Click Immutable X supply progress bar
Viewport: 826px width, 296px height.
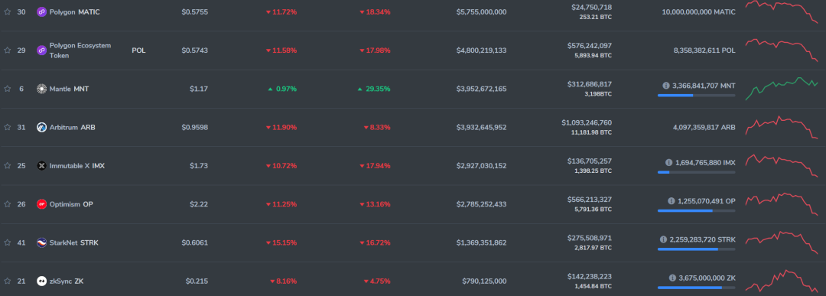point(696,172)
